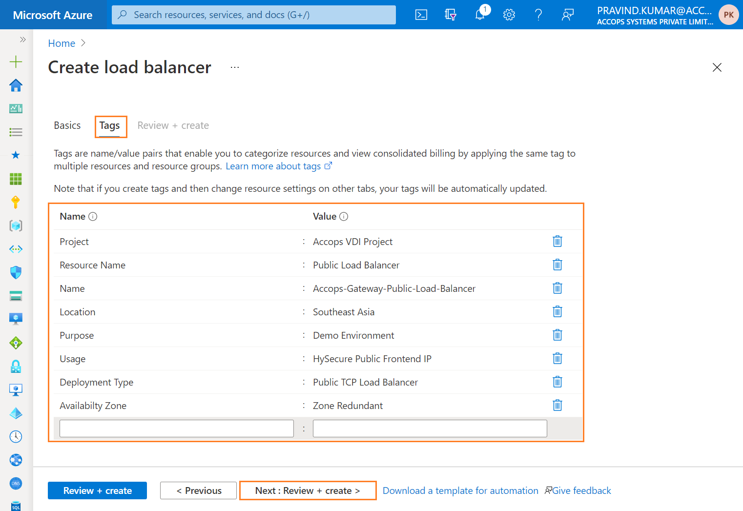Delete the Purpose tag
This screenshot has height=511, width=743.
557,335
